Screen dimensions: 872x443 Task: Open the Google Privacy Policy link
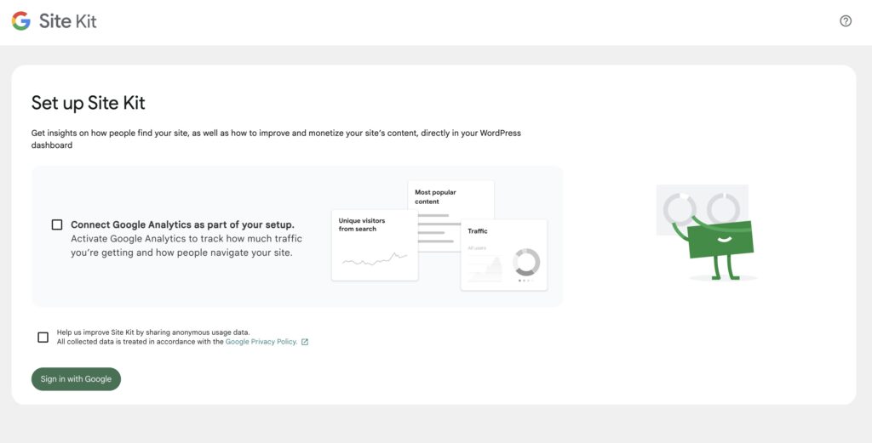pos(261,342)
